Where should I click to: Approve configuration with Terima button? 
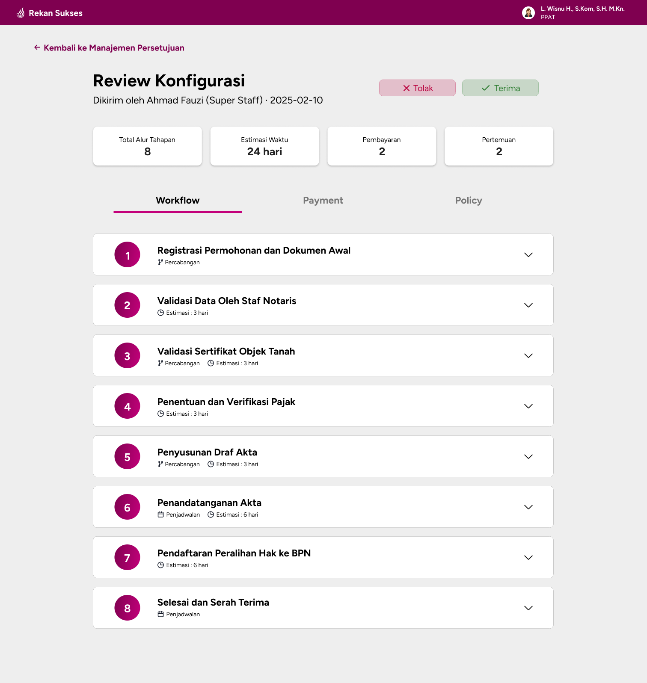tap(500, 88)
